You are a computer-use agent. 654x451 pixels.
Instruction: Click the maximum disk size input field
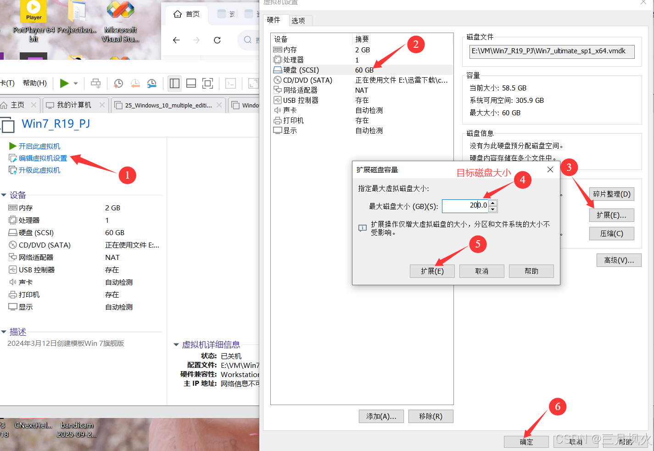[x=466, y=205]
